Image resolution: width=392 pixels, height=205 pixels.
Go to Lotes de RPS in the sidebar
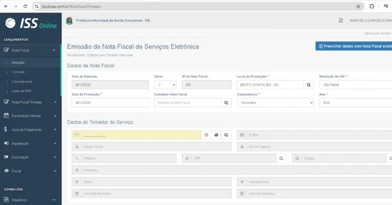(22, 91)
